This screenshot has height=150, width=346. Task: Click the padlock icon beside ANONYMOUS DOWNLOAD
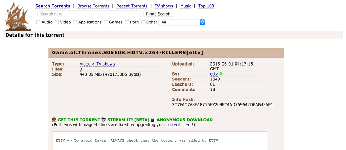click(153, 120)
